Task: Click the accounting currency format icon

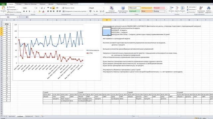Action: (90, 11)
